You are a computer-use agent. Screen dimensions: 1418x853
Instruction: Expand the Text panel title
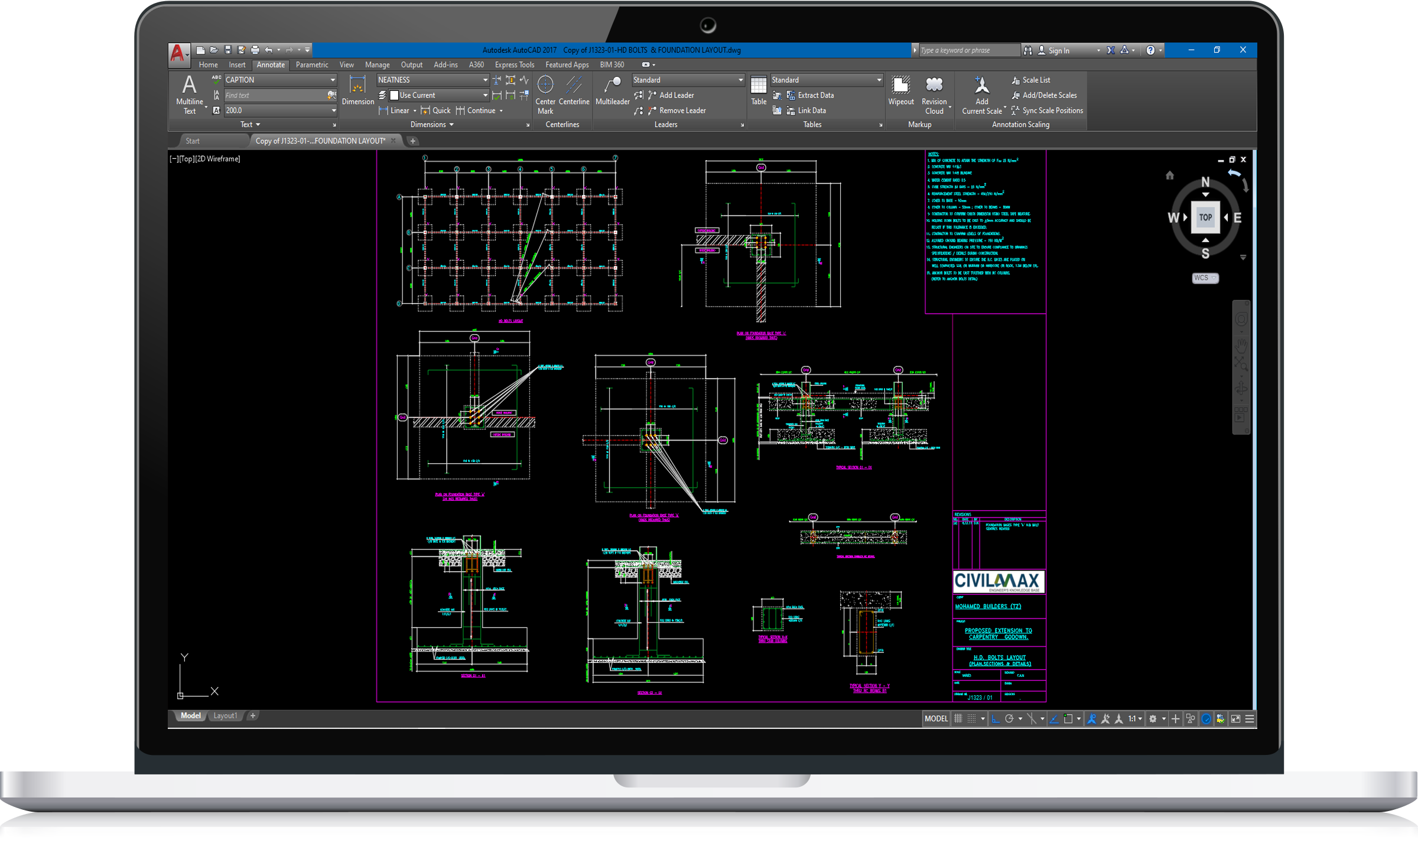(250, 125)
